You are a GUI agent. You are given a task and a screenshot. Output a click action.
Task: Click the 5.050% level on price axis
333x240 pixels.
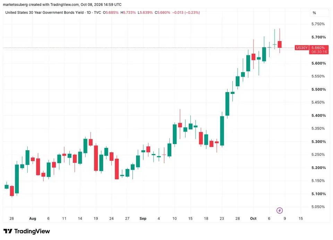point(318,207)
